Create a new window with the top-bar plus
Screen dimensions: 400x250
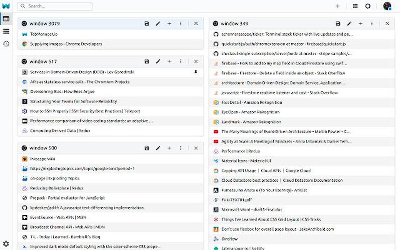tap(337, 6)
